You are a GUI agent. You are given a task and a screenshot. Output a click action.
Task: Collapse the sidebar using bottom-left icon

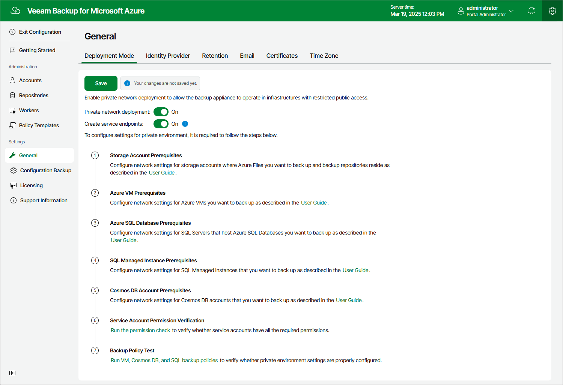pos(12,373)
